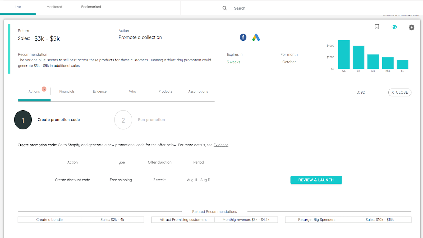Select step 1 Create promotion code circle

click(23, 120)
